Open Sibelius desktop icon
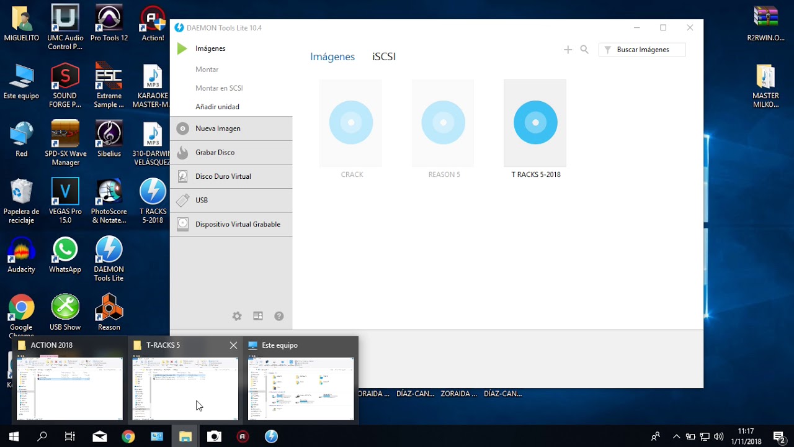Screen dimensions: 794x447 pos(109,138)
